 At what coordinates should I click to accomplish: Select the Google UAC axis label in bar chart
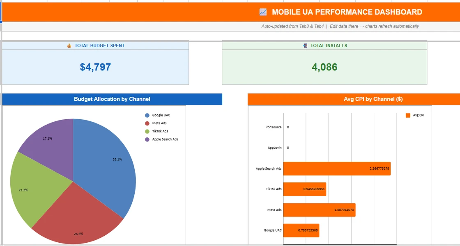273,230
